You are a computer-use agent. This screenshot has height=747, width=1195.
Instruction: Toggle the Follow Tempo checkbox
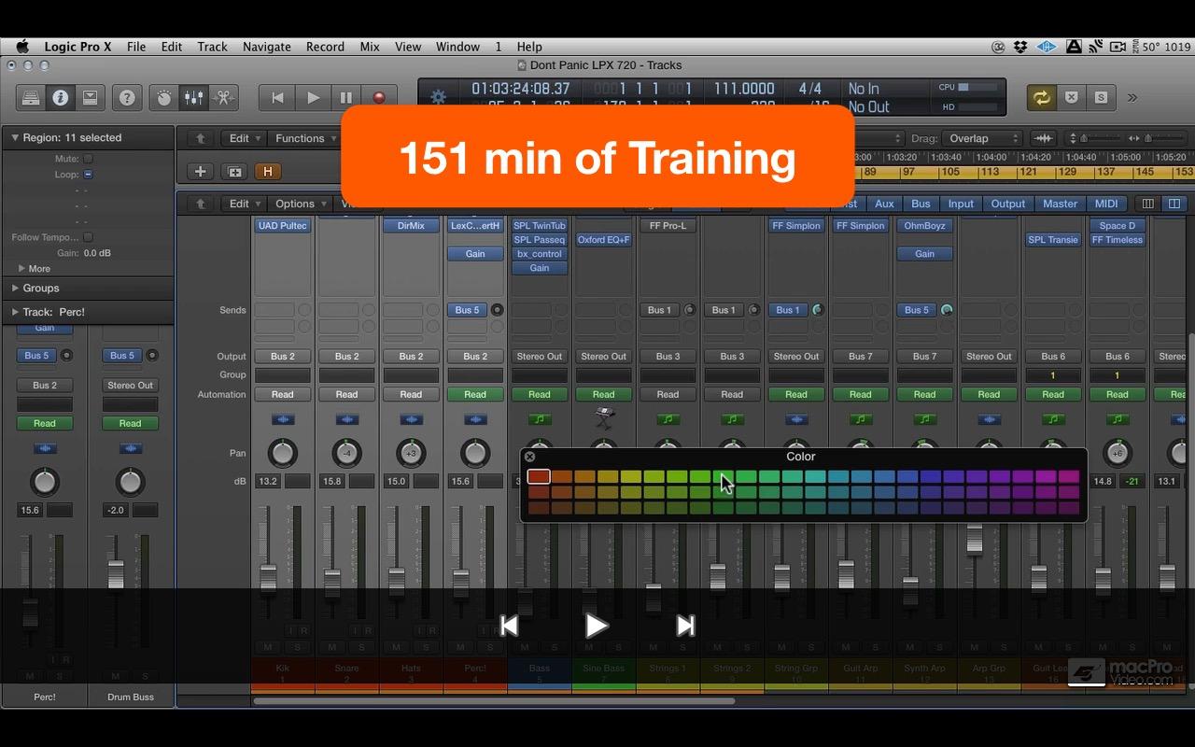coord(88,237)
